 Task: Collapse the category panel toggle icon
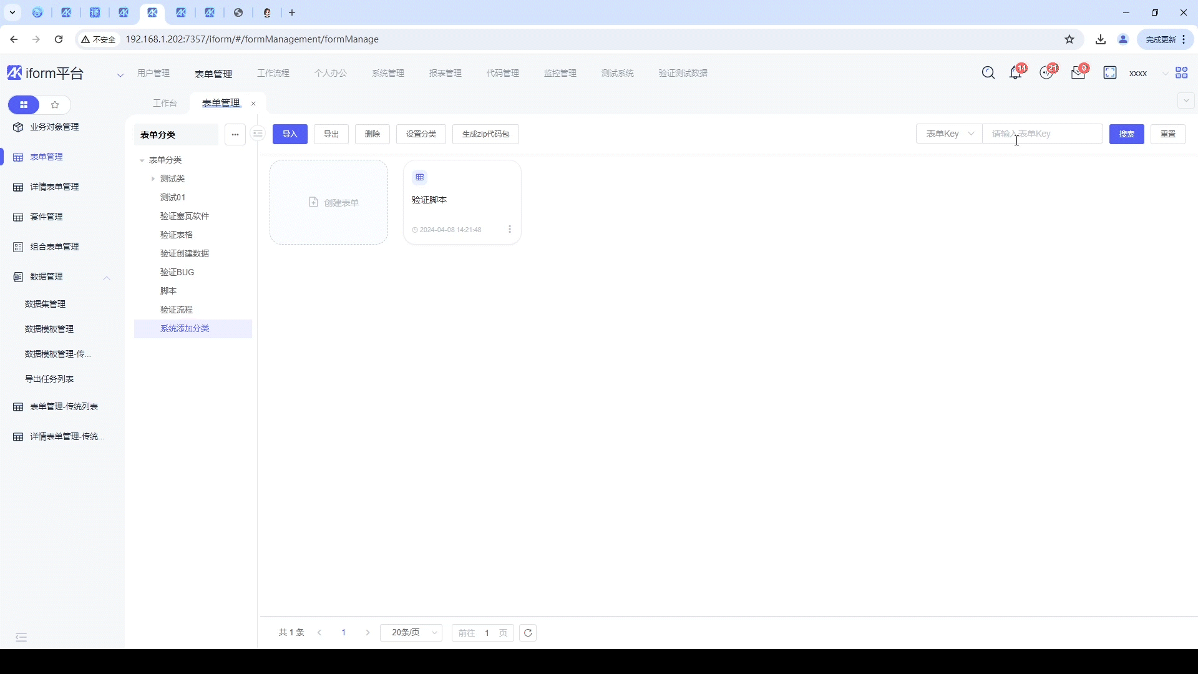click(x=258, y=134)
